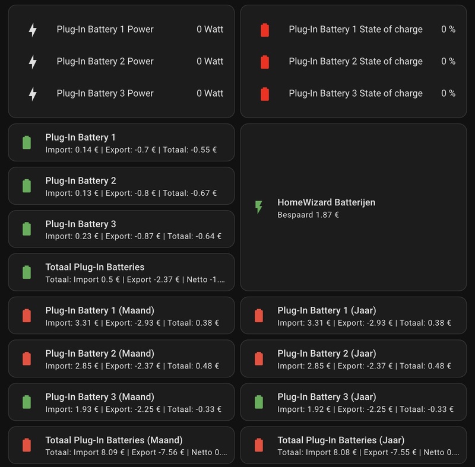Image resolution: width=475 pixels, height=467 pixels.
Task: Click the Plug-In Battery 2 Power flash icon
Action: [x=33, y=62]
